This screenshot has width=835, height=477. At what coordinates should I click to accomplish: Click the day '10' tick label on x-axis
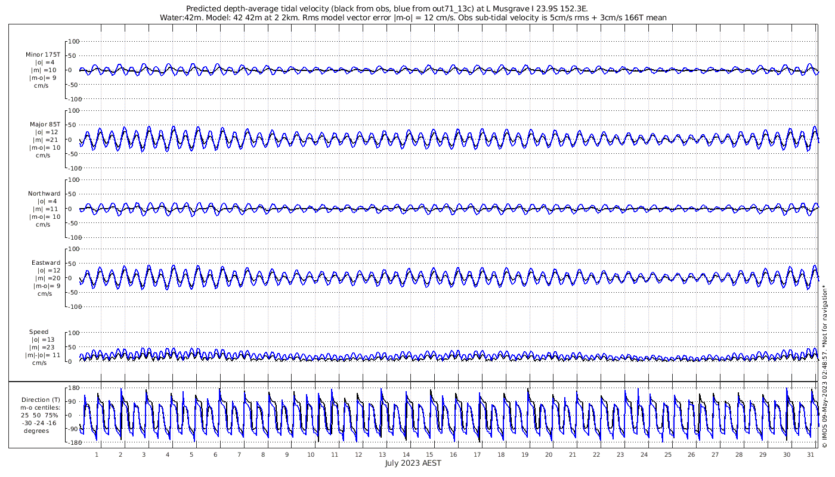(311, 454)
